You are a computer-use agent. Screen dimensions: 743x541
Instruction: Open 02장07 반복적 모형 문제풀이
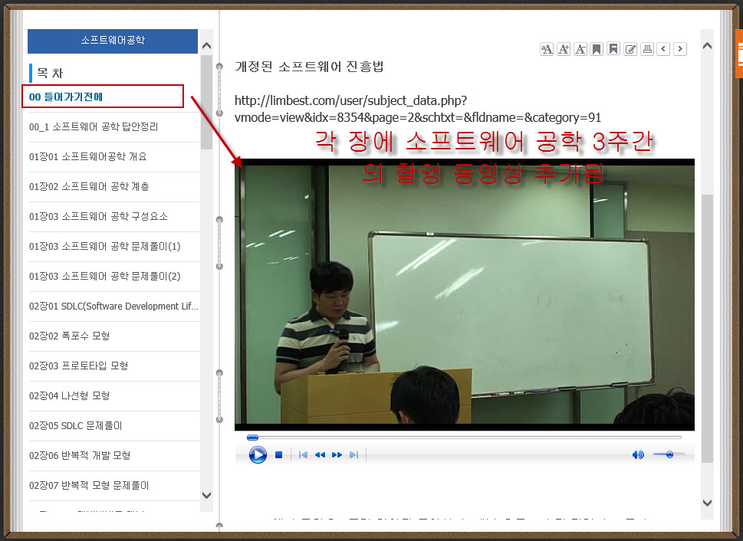point(114,485)
